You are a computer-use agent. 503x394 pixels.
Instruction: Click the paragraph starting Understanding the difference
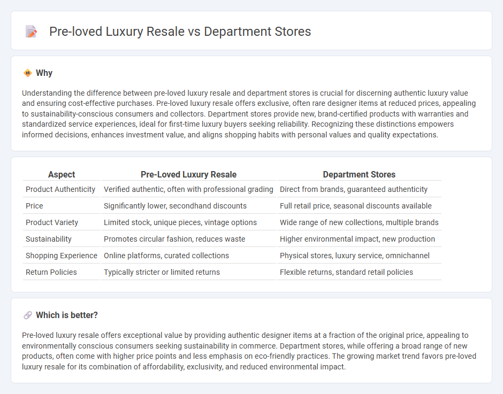tap(249, 114)
